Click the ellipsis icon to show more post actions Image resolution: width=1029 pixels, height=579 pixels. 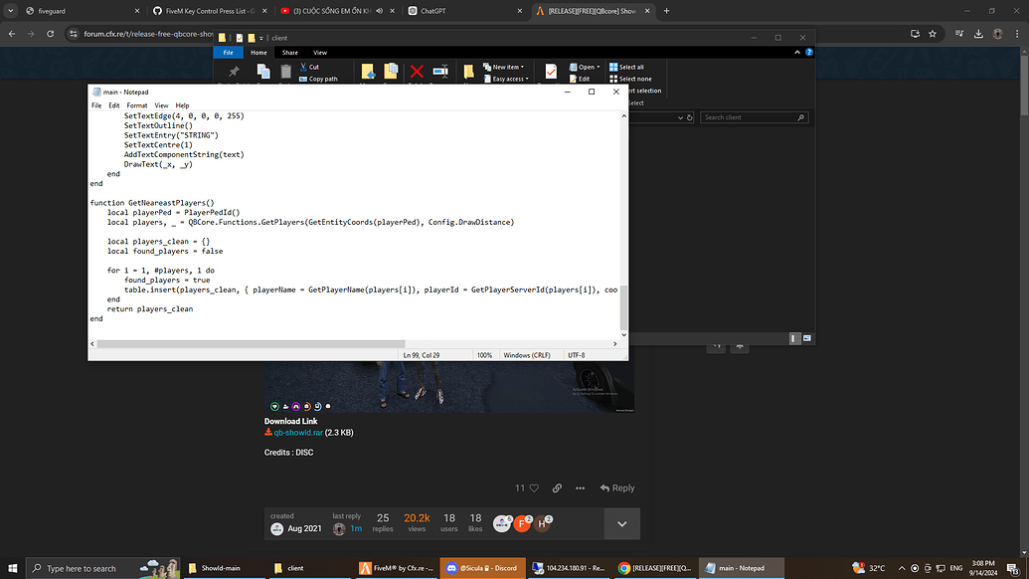click(581, 486)
